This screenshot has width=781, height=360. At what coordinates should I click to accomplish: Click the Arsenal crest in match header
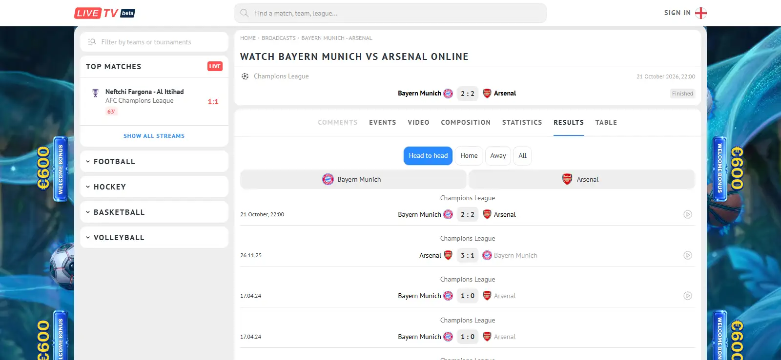click(487, 94)
